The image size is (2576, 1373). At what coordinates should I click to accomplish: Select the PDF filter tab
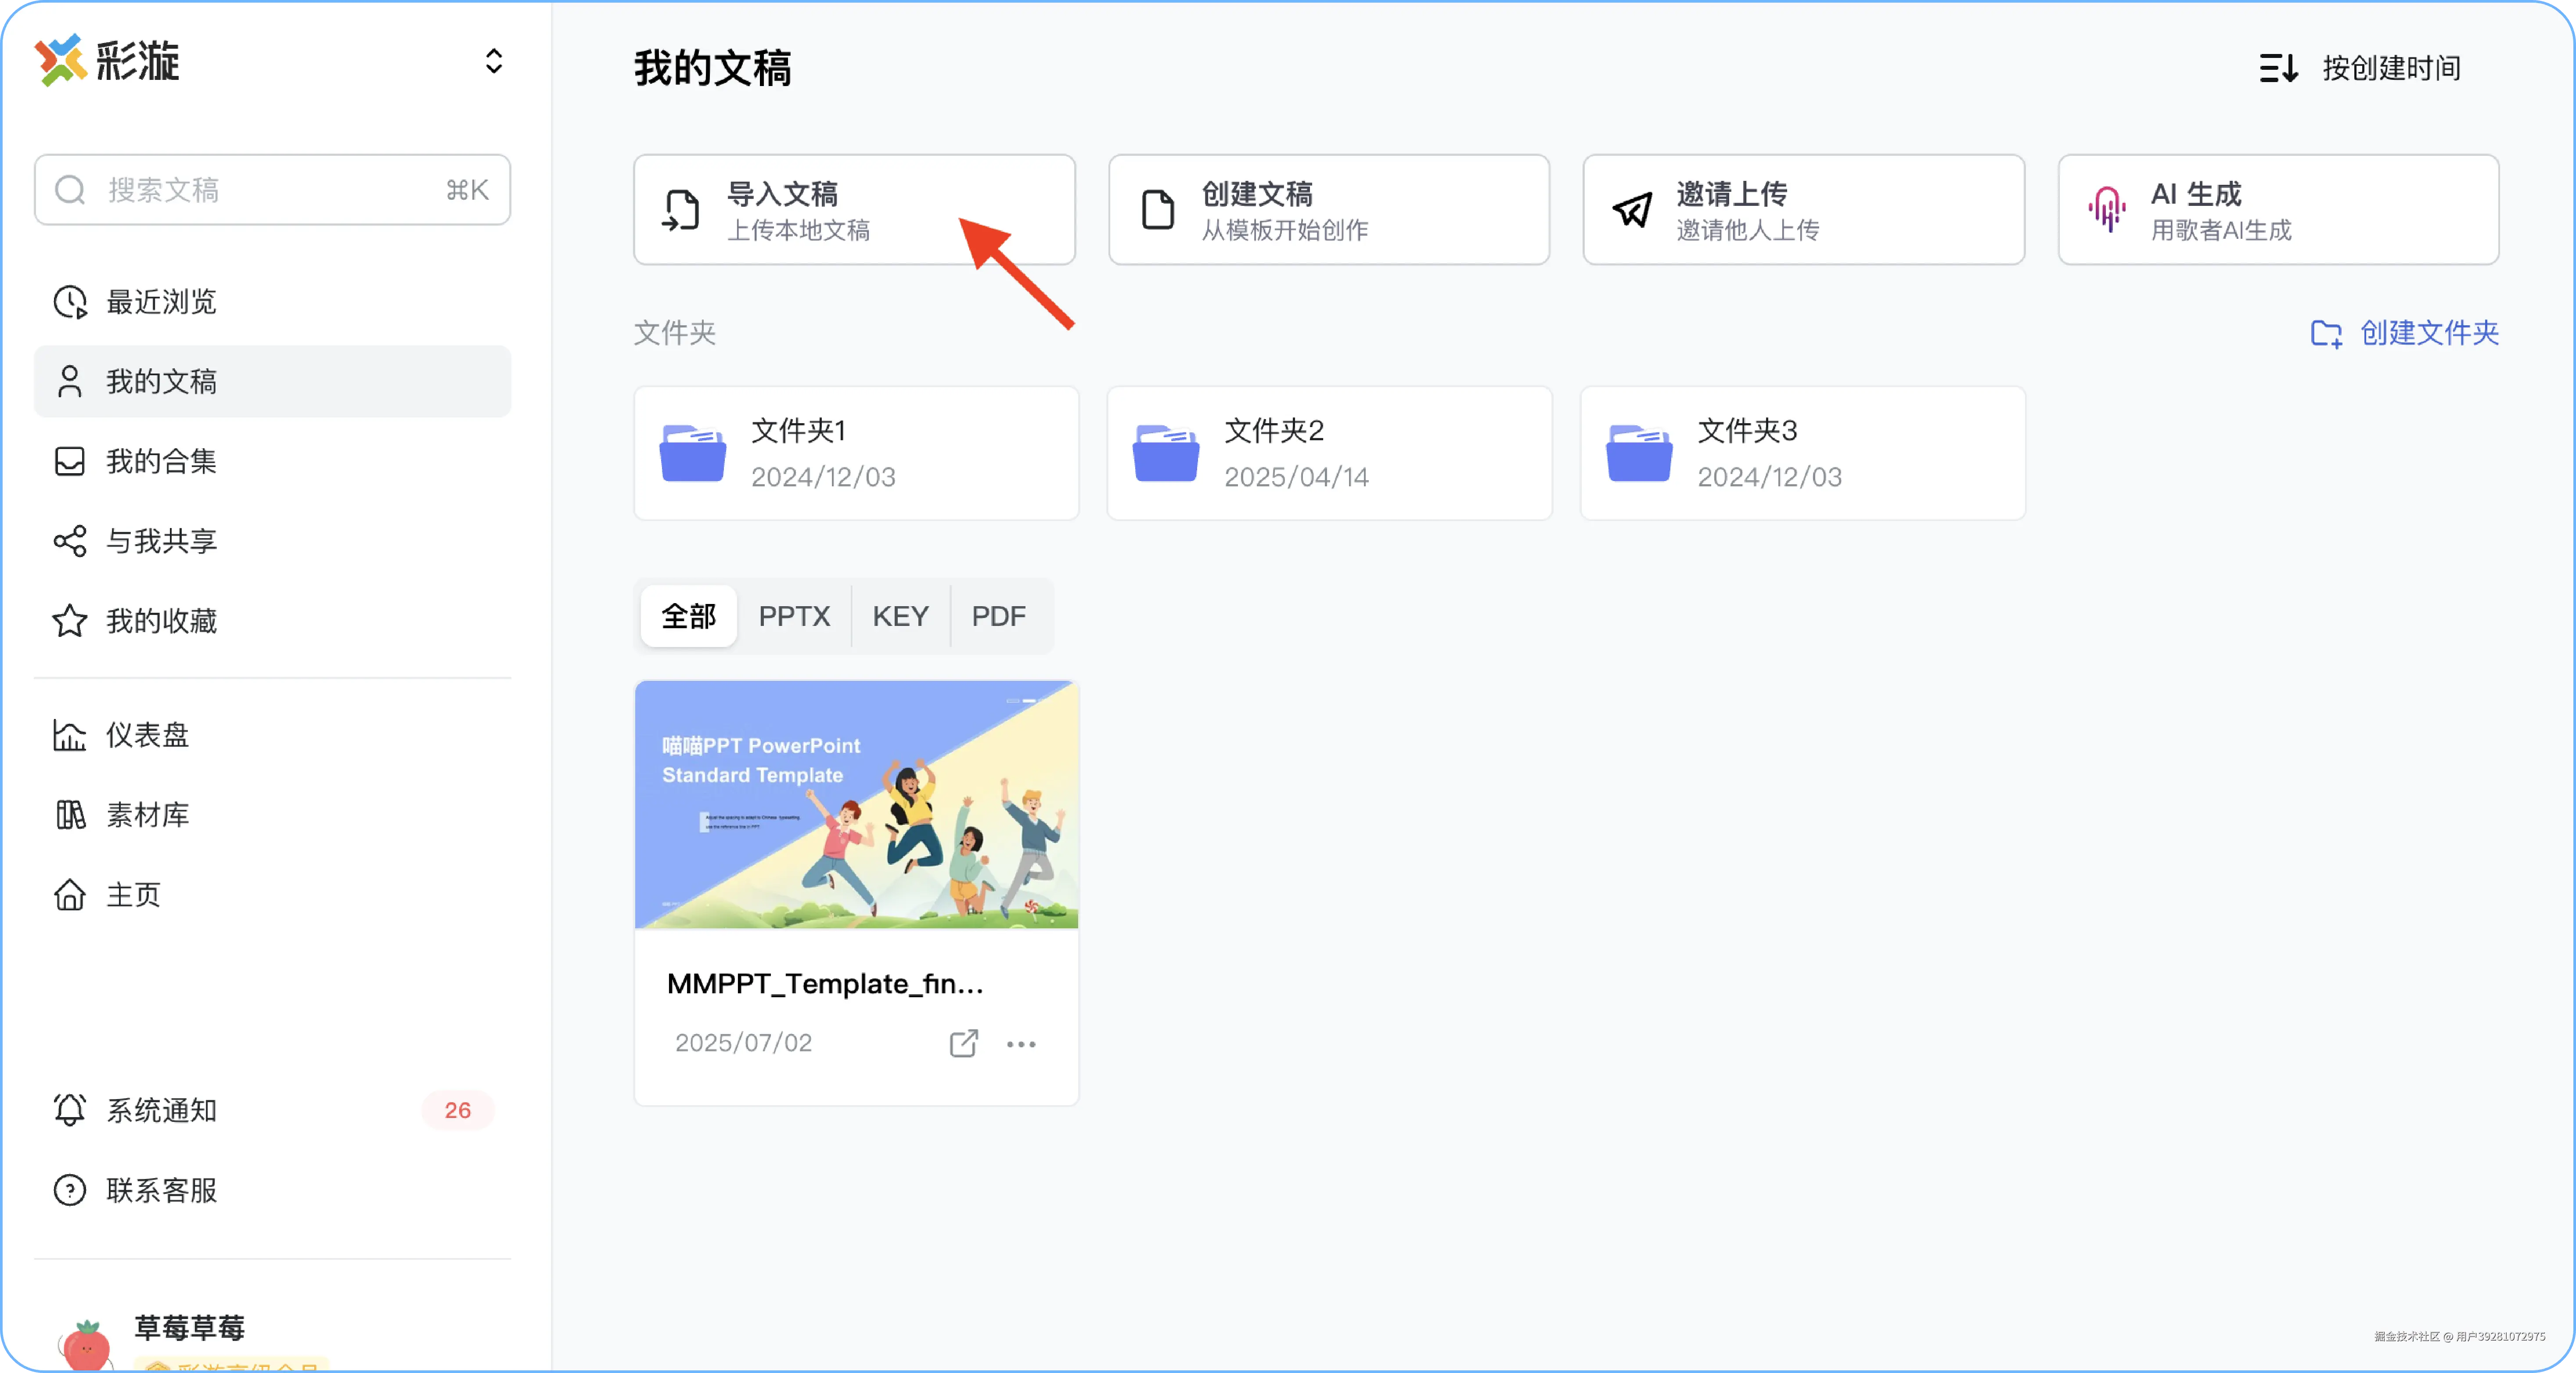(x=998, y=616)
